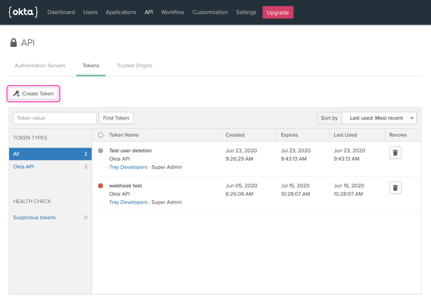This screenshot has width=431, height=306.
Task: Click trash icon for webhook test token
Action: click(x=395, y=187)
